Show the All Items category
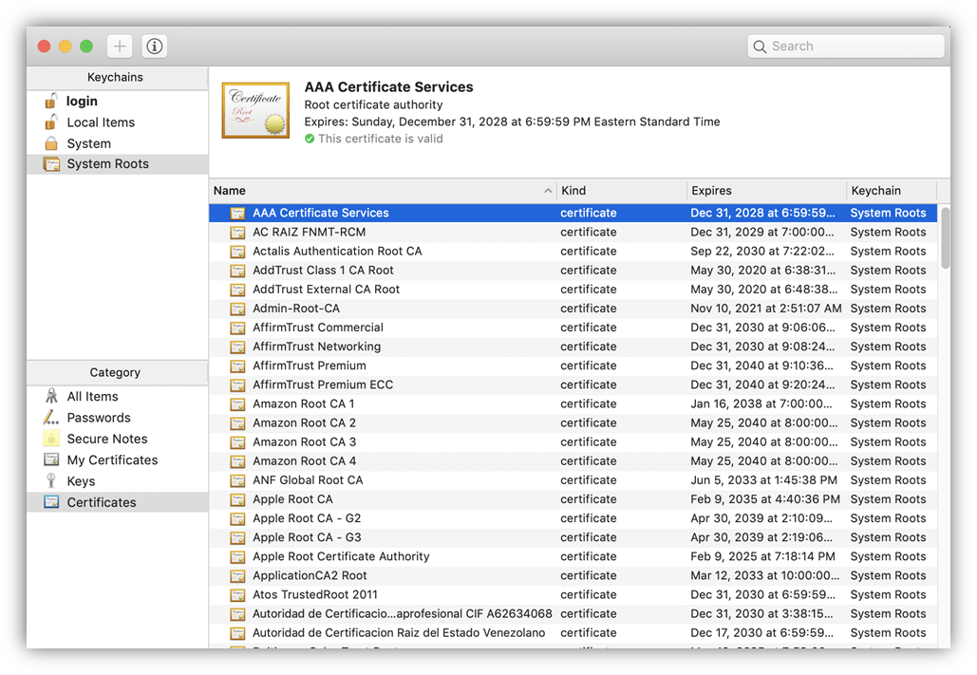The height and width of the screenshot is (675, 977). [117, 397]
